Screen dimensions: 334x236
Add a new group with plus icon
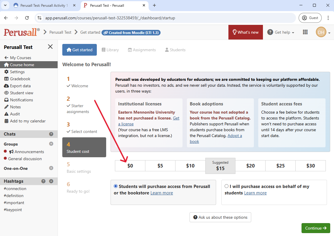pyautogui.click(x=51, y=144)
